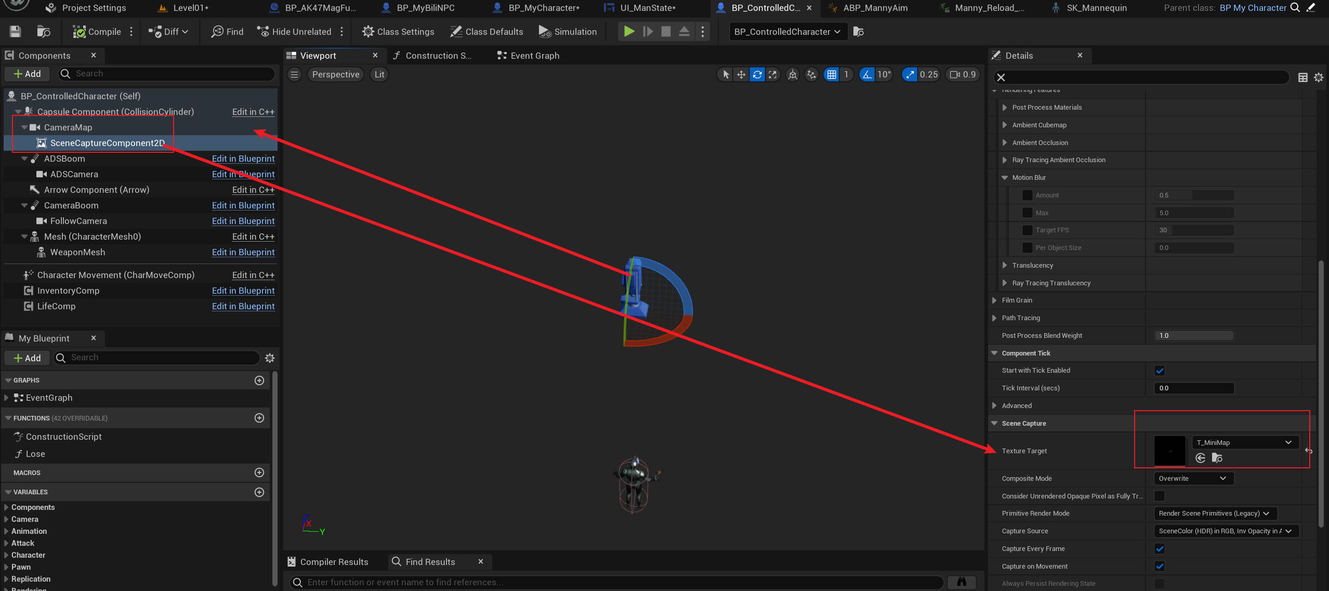Activate the translate tool
This screenshot has width=1329, height=591.
(741, 74)
